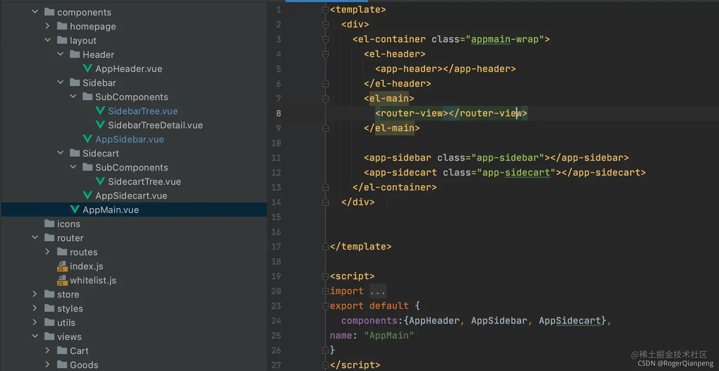This screenshot has height=371, width=719.
Task: Click the "AppMain" name string in the script
Action: click(x=389, y=335)
